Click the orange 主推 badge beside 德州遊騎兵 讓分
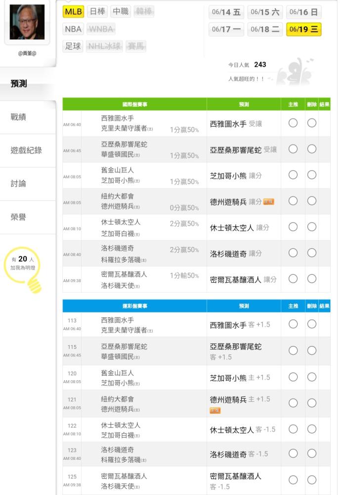Viewport: 348px width, 495px height. point(268,202)
